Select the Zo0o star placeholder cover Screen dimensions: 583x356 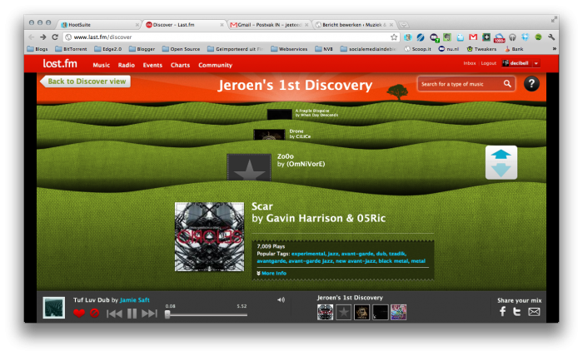(x=249, y=168)
